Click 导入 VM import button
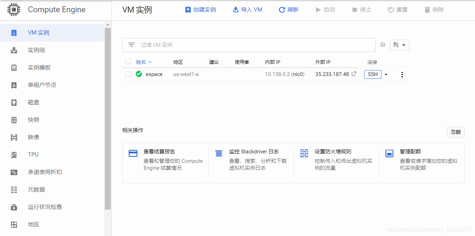This screenshot has height=236, width=475. tap(247, 10)
